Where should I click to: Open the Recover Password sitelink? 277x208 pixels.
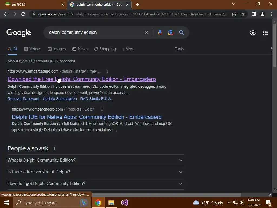(x=24, y=99)
